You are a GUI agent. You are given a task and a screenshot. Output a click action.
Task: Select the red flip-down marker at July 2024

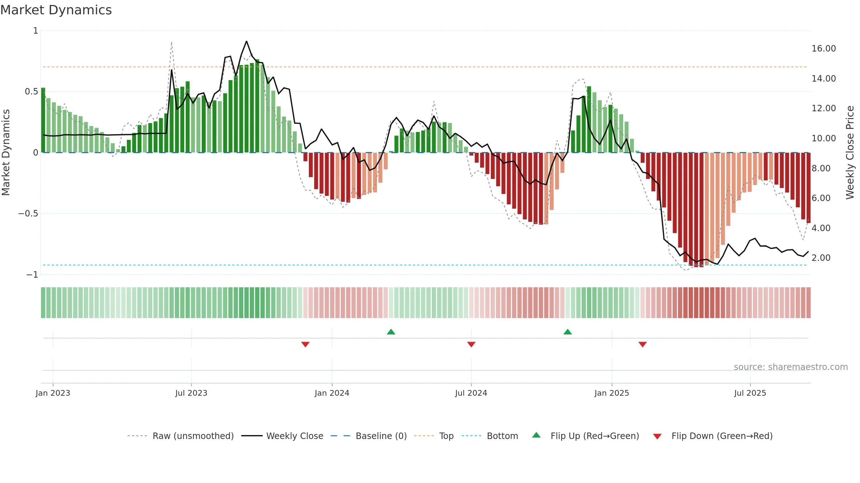(x=471, y=344)
